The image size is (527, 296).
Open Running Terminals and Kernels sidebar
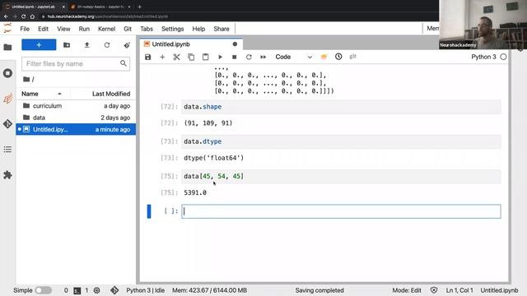[x=7, y=73]
